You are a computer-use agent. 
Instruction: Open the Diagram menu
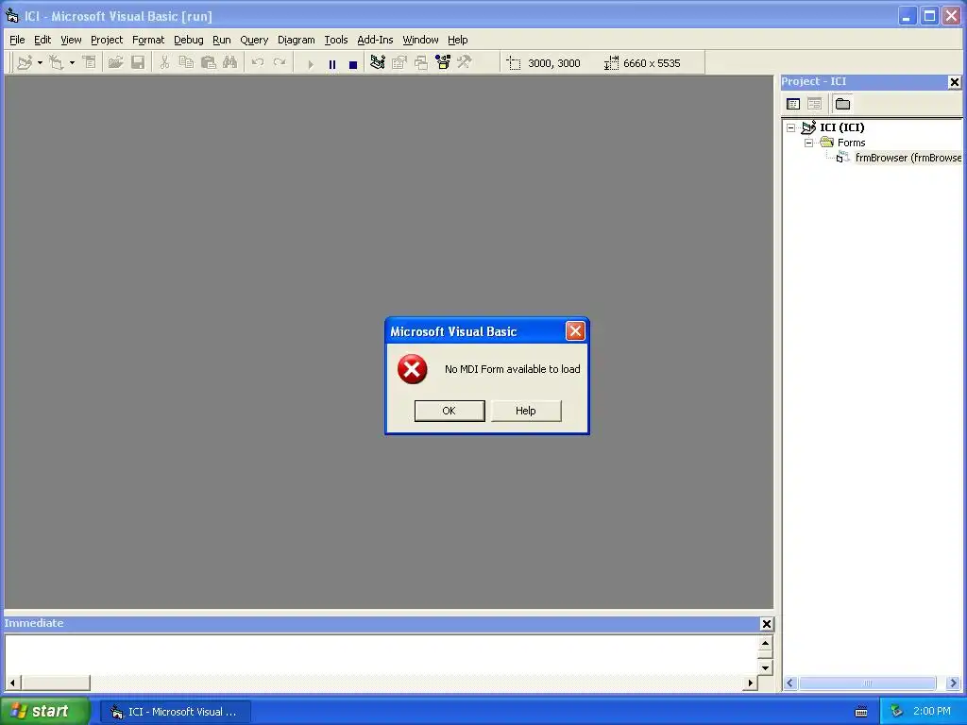click(296, 40)
